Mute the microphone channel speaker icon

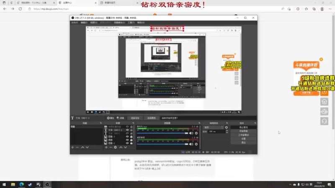point(191,133)
